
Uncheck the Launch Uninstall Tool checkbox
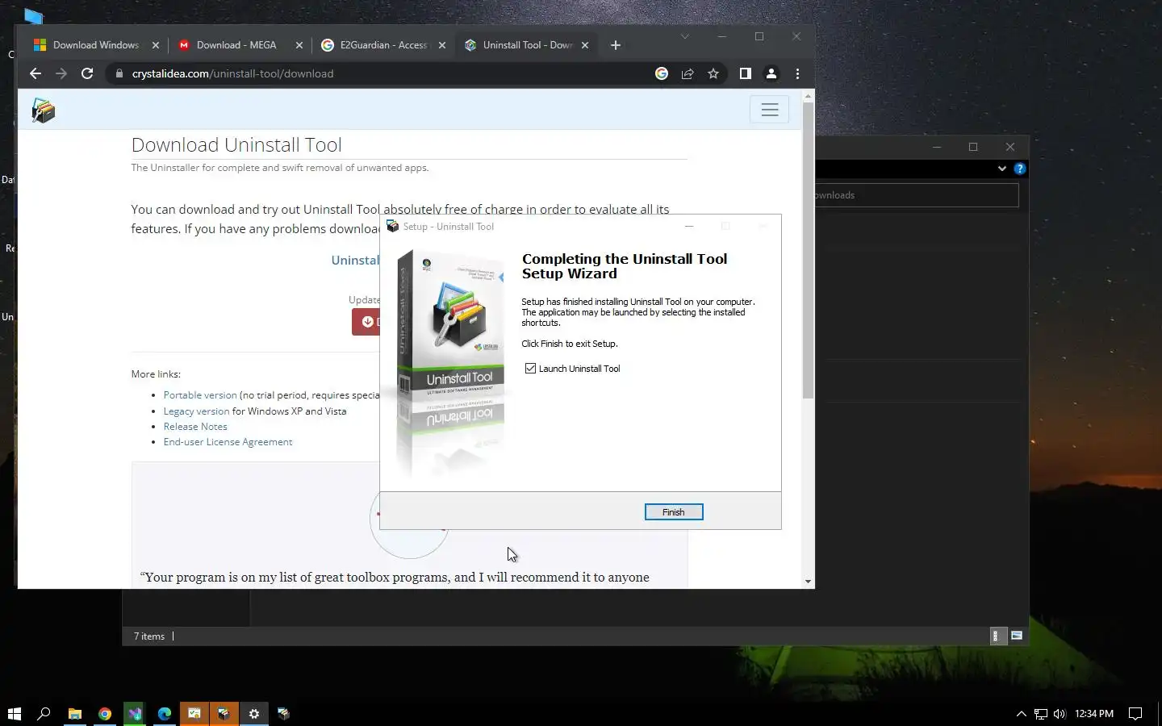click(530, 369)
